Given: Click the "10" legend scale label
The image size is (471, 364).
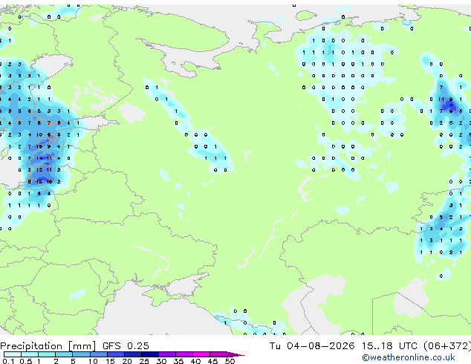Looking at the screenshot, I should 93,361.
